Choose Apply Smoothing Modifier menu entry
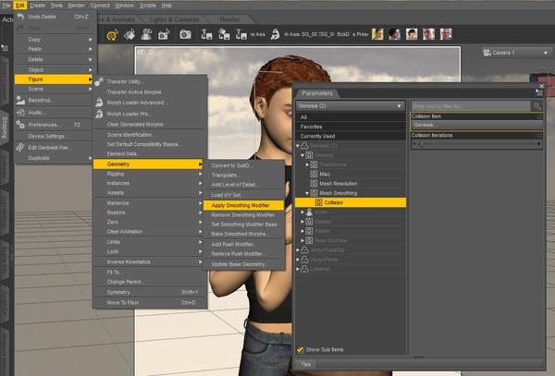 pos(243,205)
